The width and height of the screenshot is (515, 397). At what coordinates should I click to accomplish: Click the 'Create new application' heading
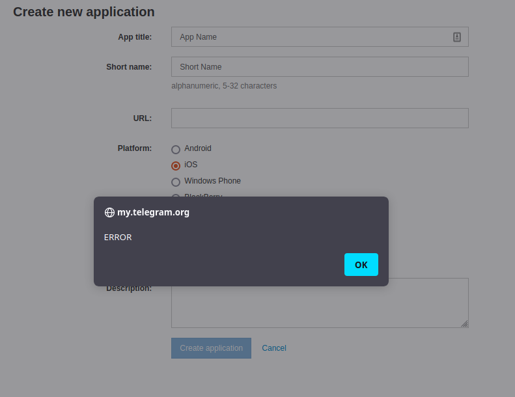[84, 12]
